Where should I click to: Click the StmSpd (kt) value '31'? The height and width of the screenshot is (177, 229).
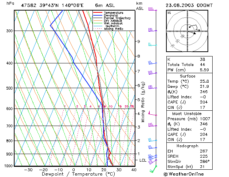202,167
